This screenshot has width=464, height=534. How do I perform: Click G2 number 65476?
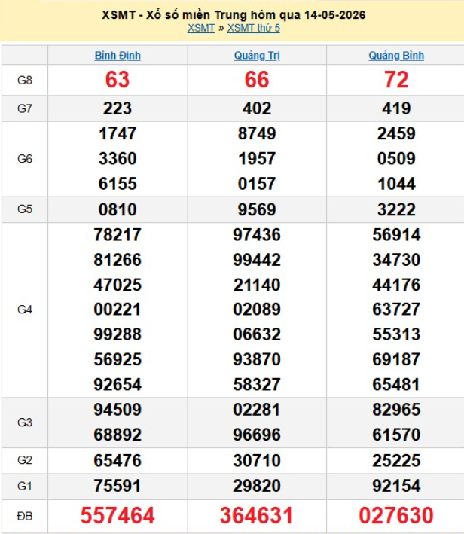[118, 461]
